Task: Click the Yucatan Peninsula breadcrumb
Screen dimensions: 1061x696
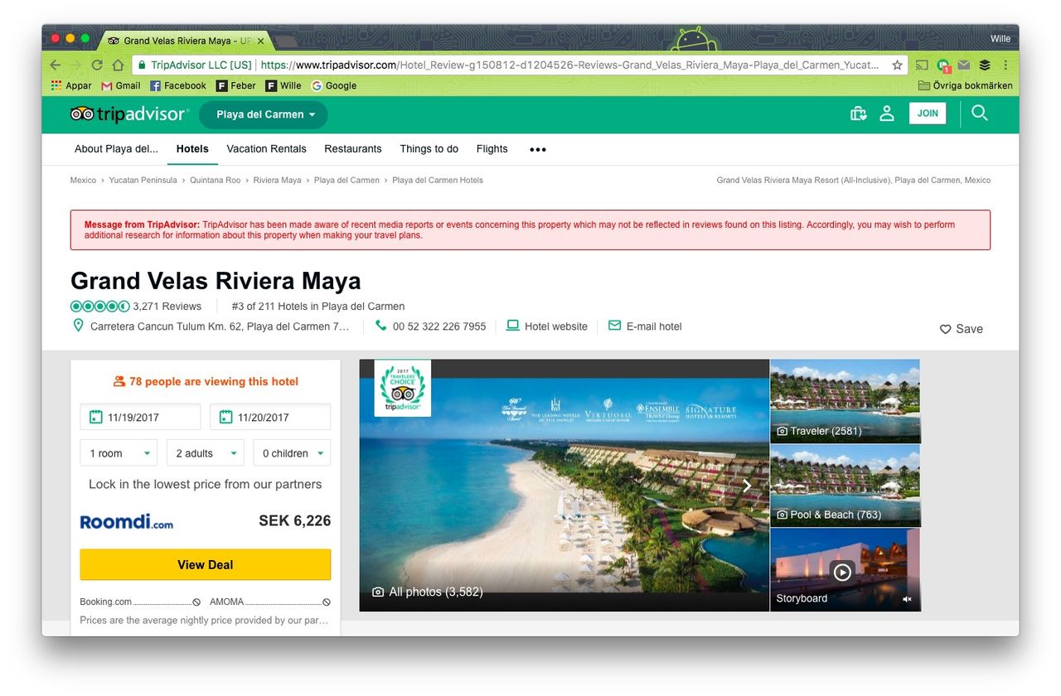Action: click(x=143, y=180)
